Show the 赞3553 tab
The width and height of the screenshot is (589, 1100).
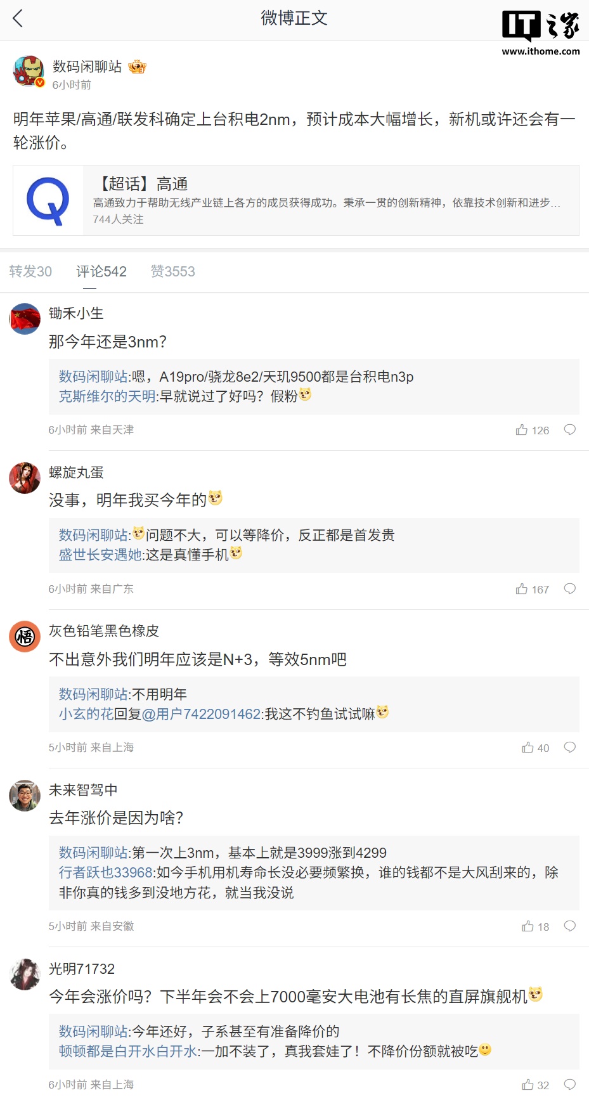[172, 271]
